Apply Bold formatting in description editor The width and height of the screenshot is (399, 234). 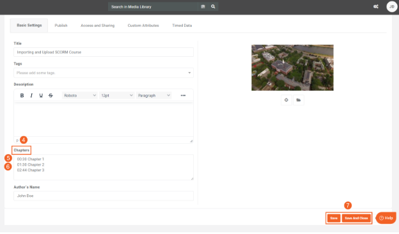coord(22,95)
